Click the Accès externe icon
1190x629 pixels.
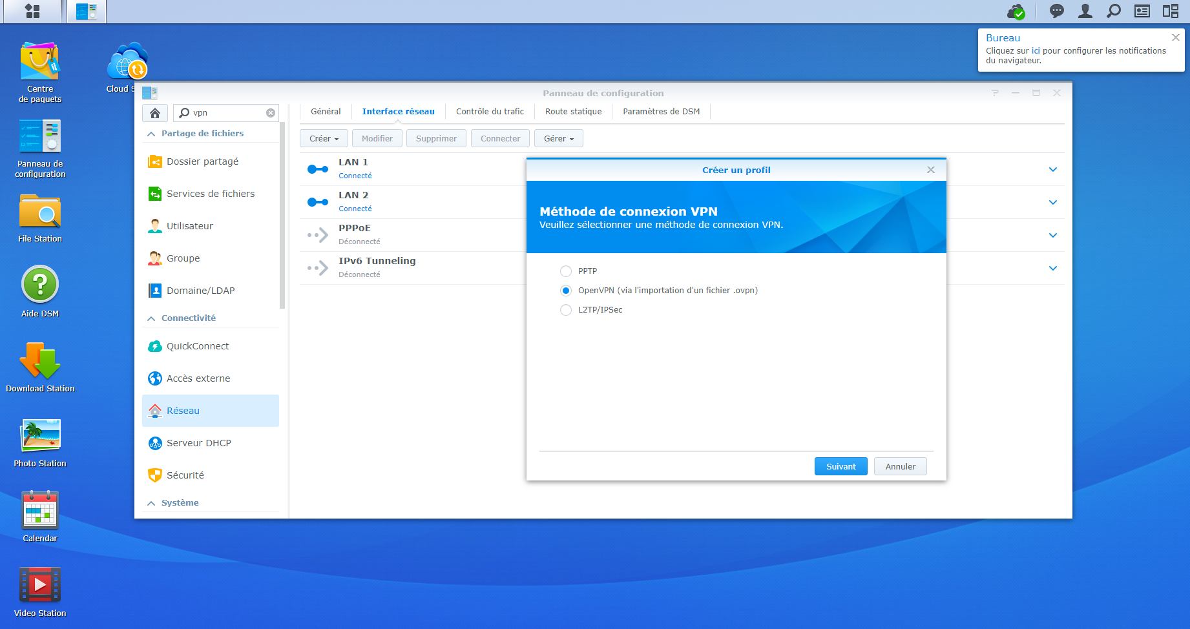pyautogui.click(x=155, y=378)
